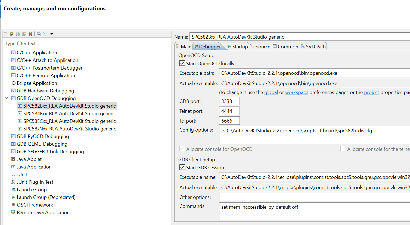The width and height of the screenshot is (410, 225).
Task: Create a new launch configuration
Action: [5, 34]
